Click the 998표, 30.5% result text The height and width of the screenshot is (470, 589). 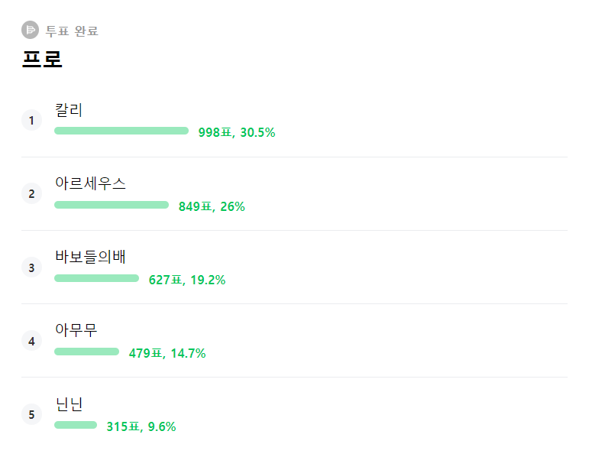237,132
